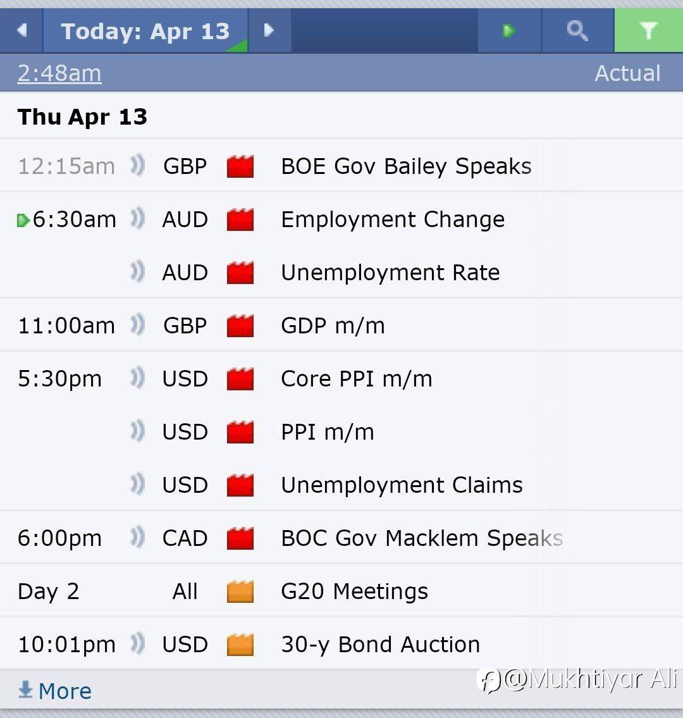
Task: Open the PPI m/m event row
Action: 328,432
